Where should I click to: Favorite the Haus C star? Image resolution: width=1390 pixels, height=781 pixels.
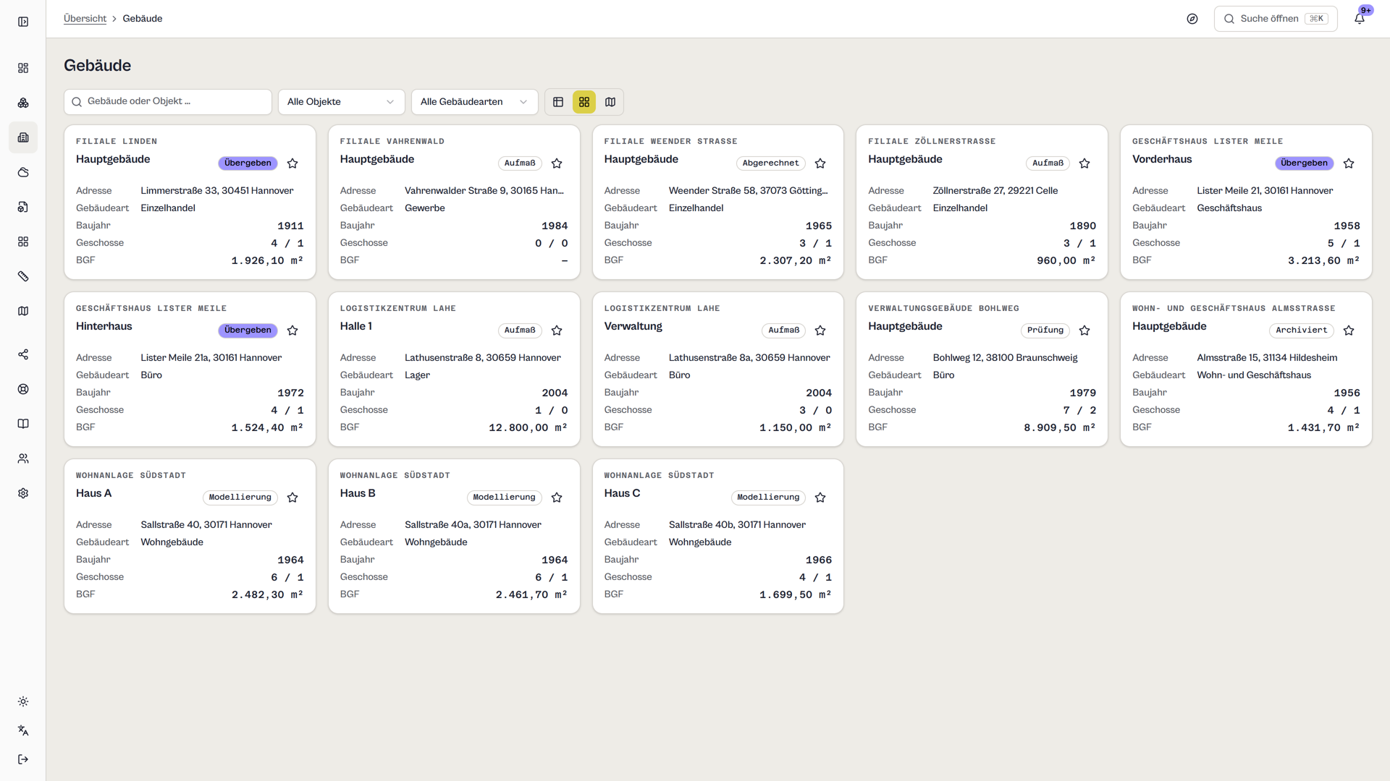point(820,498)
